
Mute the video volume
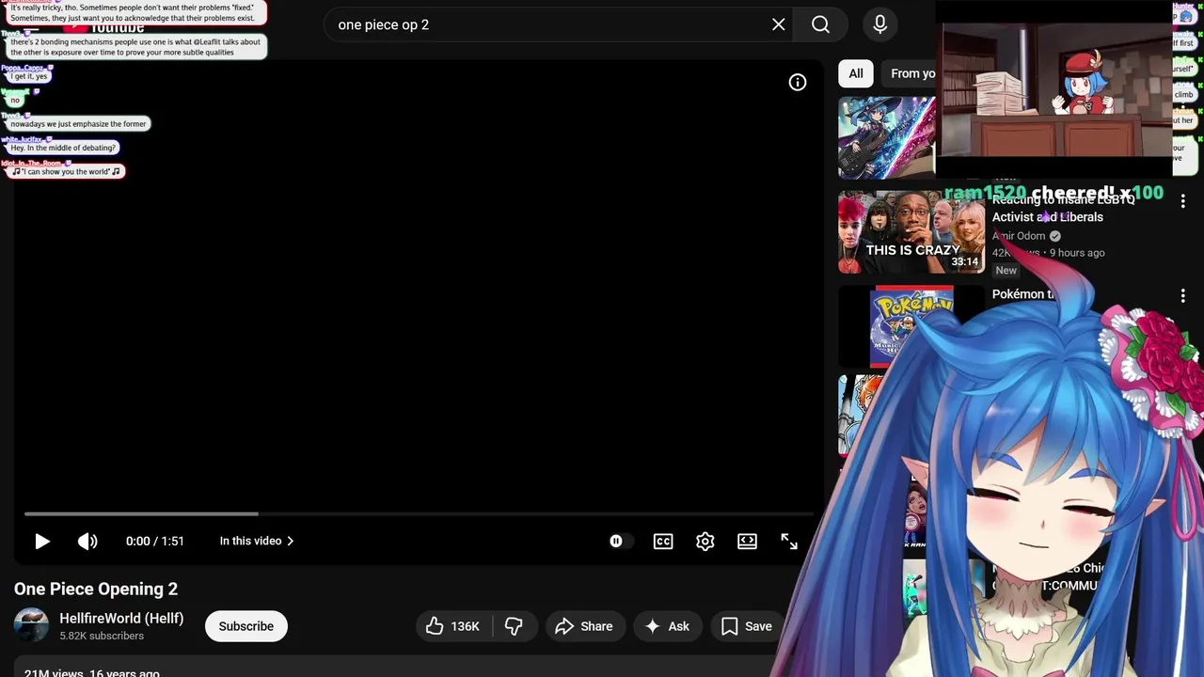click(87, 542)
